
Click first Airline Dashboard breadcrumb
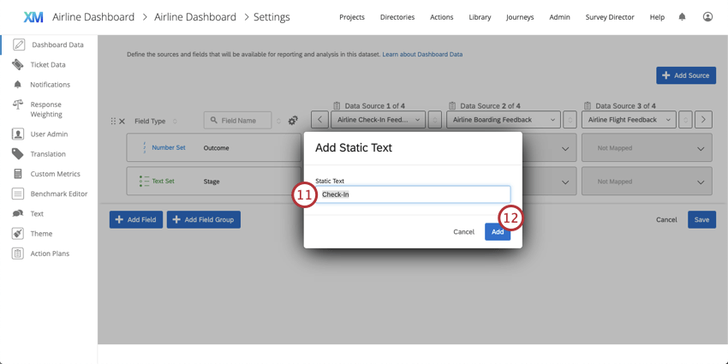click(x=93, y=17)
